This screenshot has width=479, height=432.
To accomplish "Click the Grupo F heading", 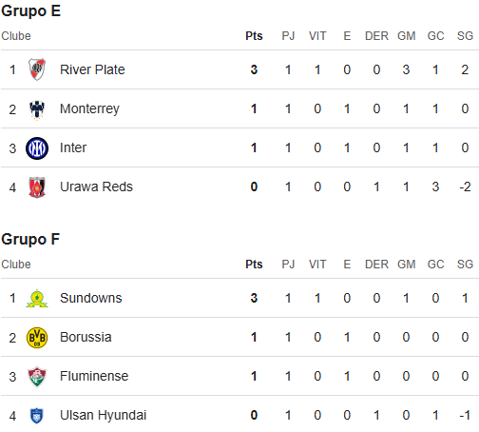I will pyautogui.click(x=30, y=240).
